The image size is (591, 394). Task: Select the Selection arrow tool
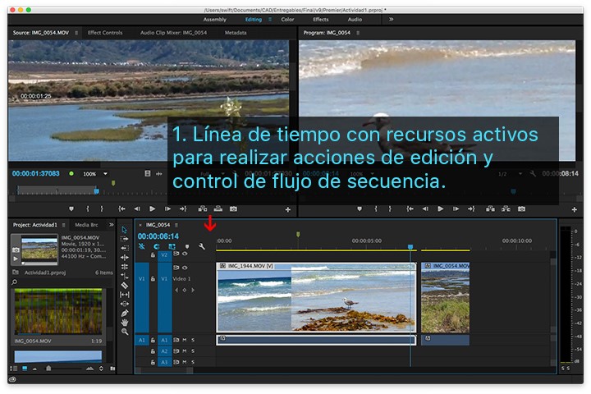click(125, 230)
